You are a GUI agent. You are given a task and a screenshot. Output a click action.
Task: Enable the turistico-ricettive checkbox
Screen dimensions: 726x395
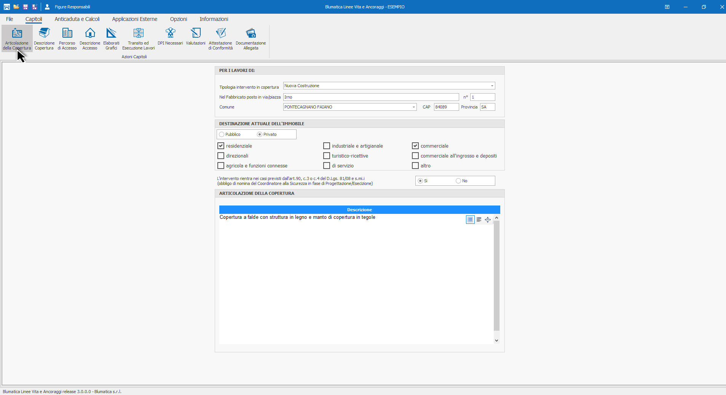coord(327,156)
